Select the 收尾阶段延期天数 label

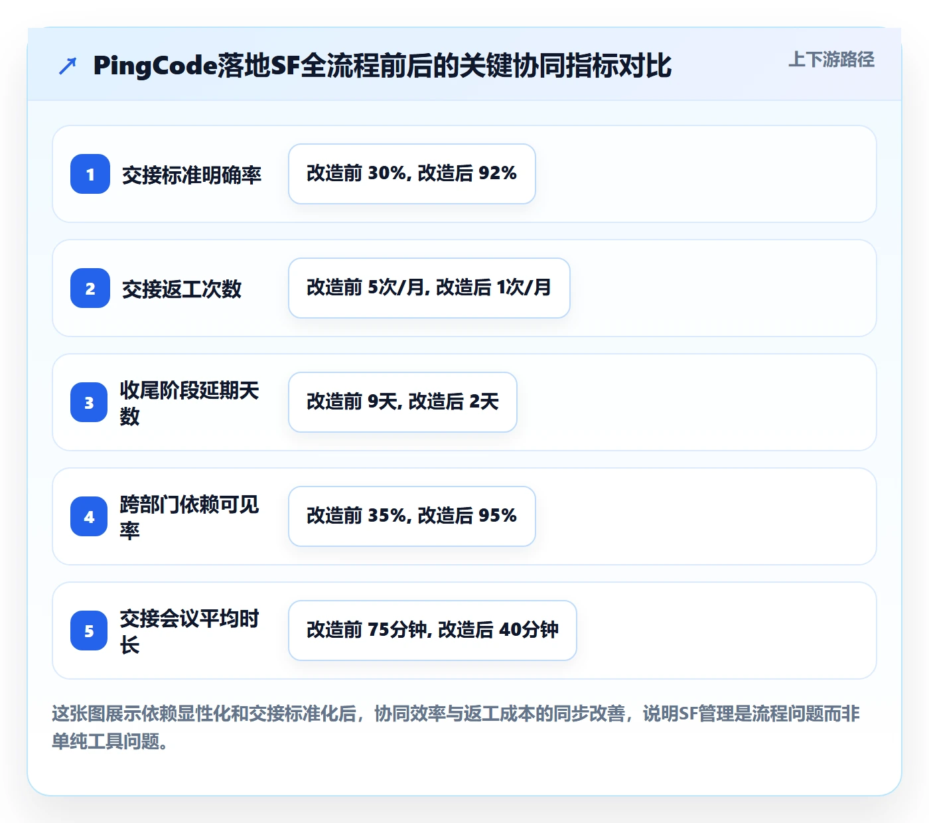click(x=189, y=403)
